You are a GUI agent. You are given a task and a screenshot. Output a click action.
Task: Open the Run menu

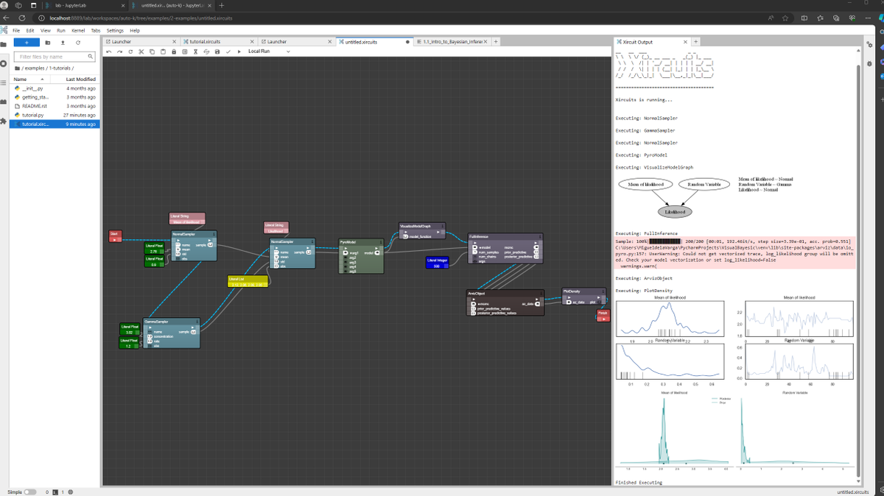pos(61,30)
